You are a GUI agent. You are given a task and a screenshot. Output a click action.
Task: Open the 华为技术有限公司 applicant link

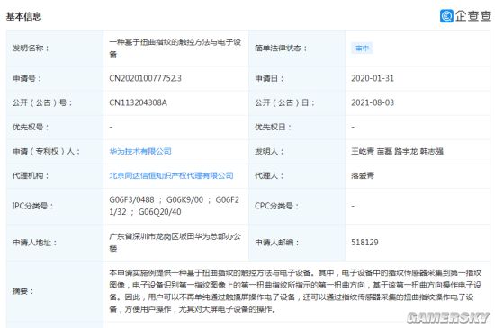point(140,151)
